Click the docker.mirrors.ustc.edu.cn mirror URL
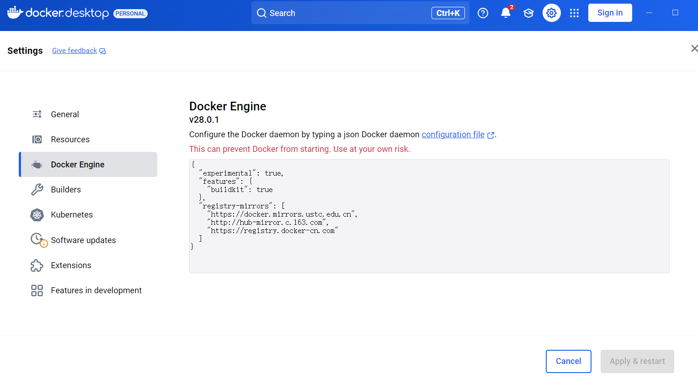Screen dimensions: 698x384 tap(282, 214)
